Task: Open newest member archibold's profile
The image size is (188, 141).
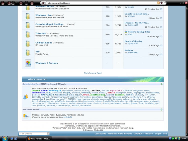Action: click(68, 117)
